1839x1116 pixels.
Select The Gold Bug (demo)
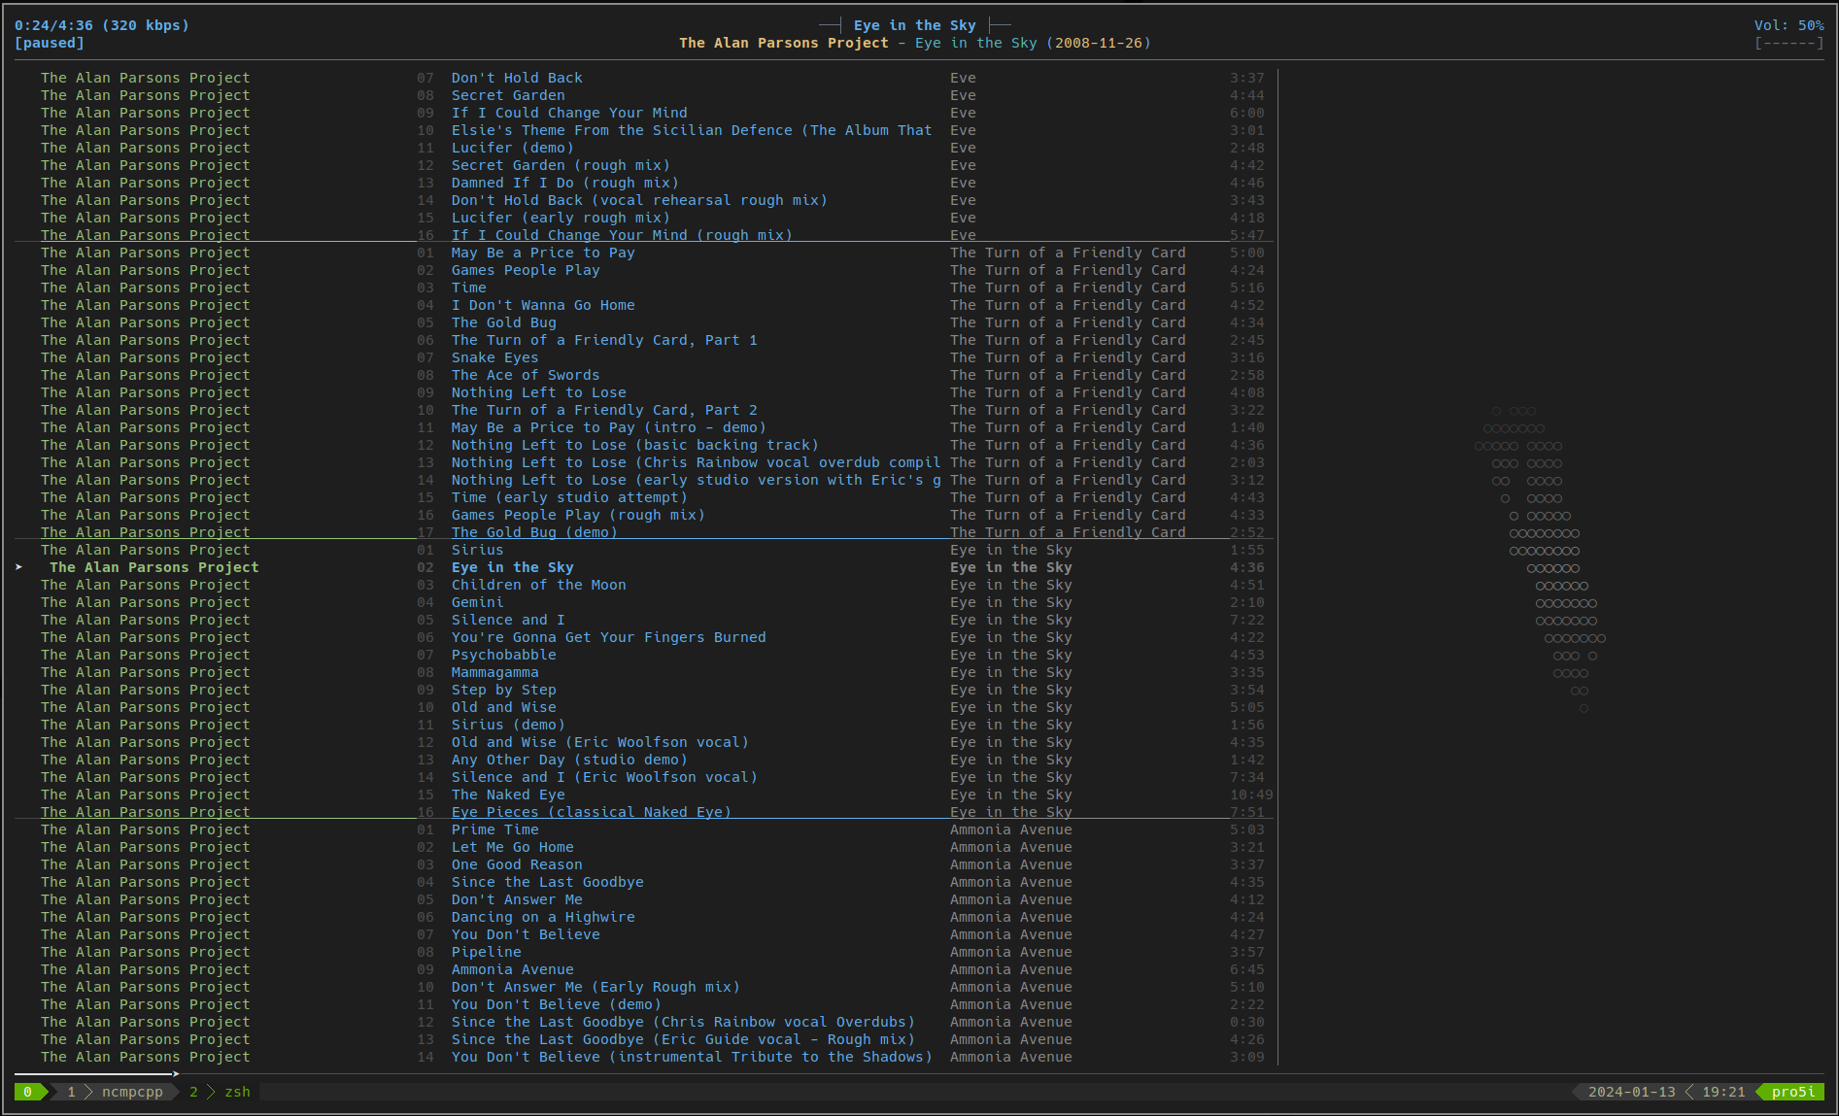(533, 532)
